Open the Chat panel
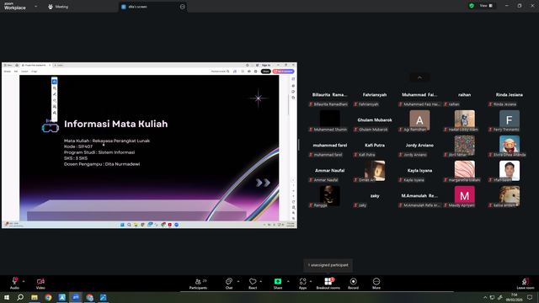 (229, 284)
